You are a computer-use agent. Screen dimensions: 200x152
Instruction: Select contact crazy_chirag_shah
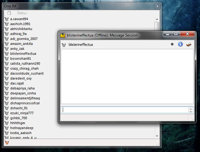click(x=24, y=68)
